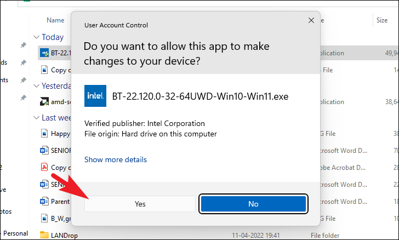Click the File folder type of LANDrop
This screenshot has width=399, height=240.
(x=325, y=236)
